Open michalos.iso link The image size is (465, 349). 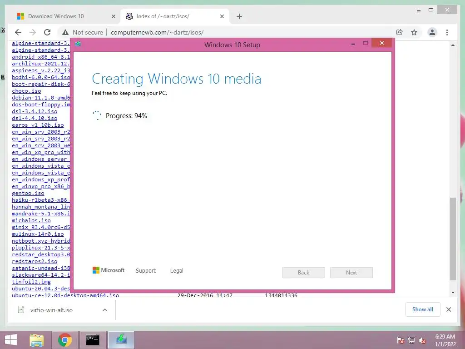coord(31,220)
